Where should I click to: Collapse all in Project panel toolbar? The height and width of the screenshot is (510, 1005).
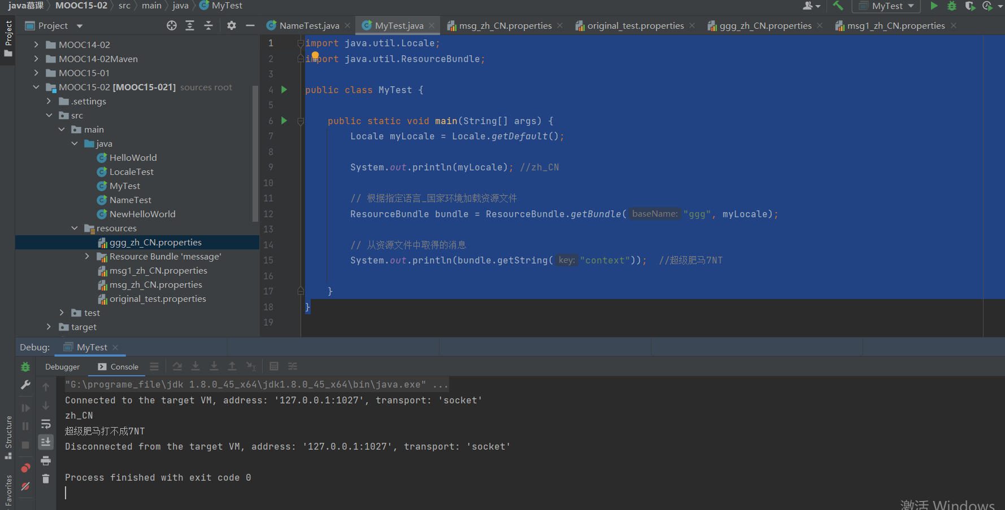208,25
